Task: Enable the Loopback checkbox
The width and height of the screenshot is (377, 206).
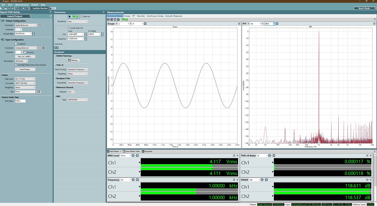Action: (16, 44)
